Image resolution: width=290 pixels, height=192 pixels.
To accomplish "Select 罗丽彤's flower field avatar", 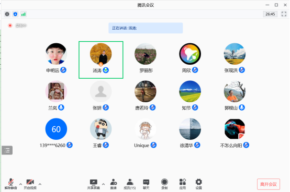I will (146, 54).
